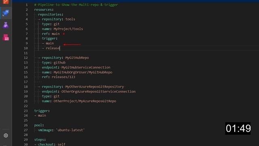Click the 'repositories:' key on line 3
Image resolution: width=259 pixels, height=146 pixels.
(x=51, y=15)
